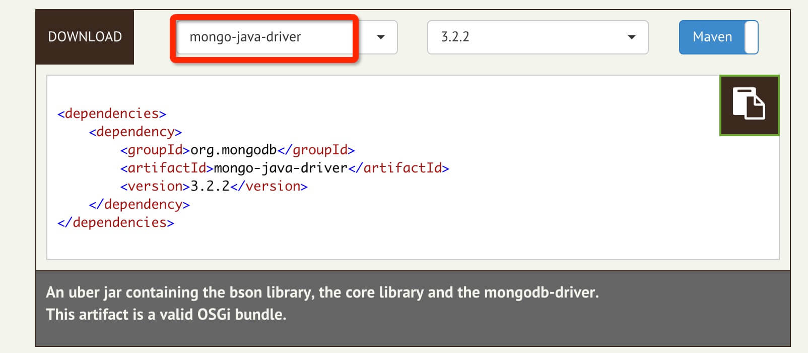Click the closing dependency tag
Viewport: 808px width, 353px height.
click(139, 204)
